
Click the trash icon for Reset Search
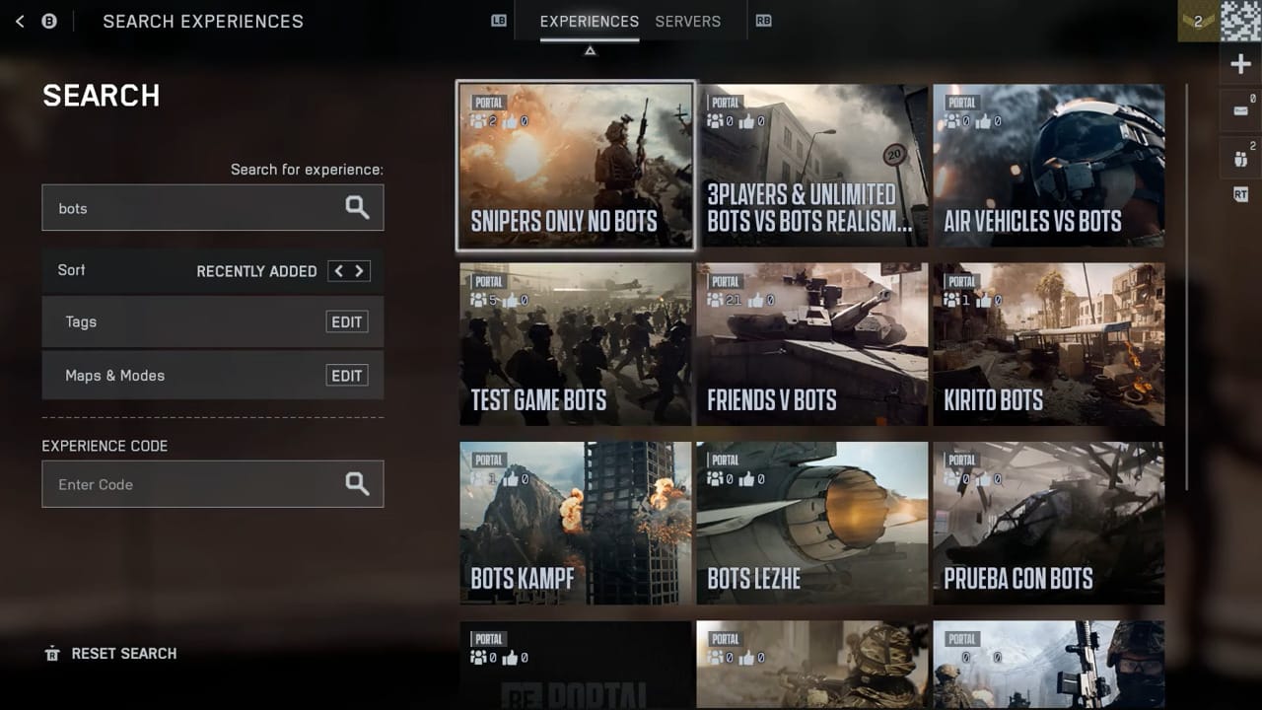[x=52, y=654]
